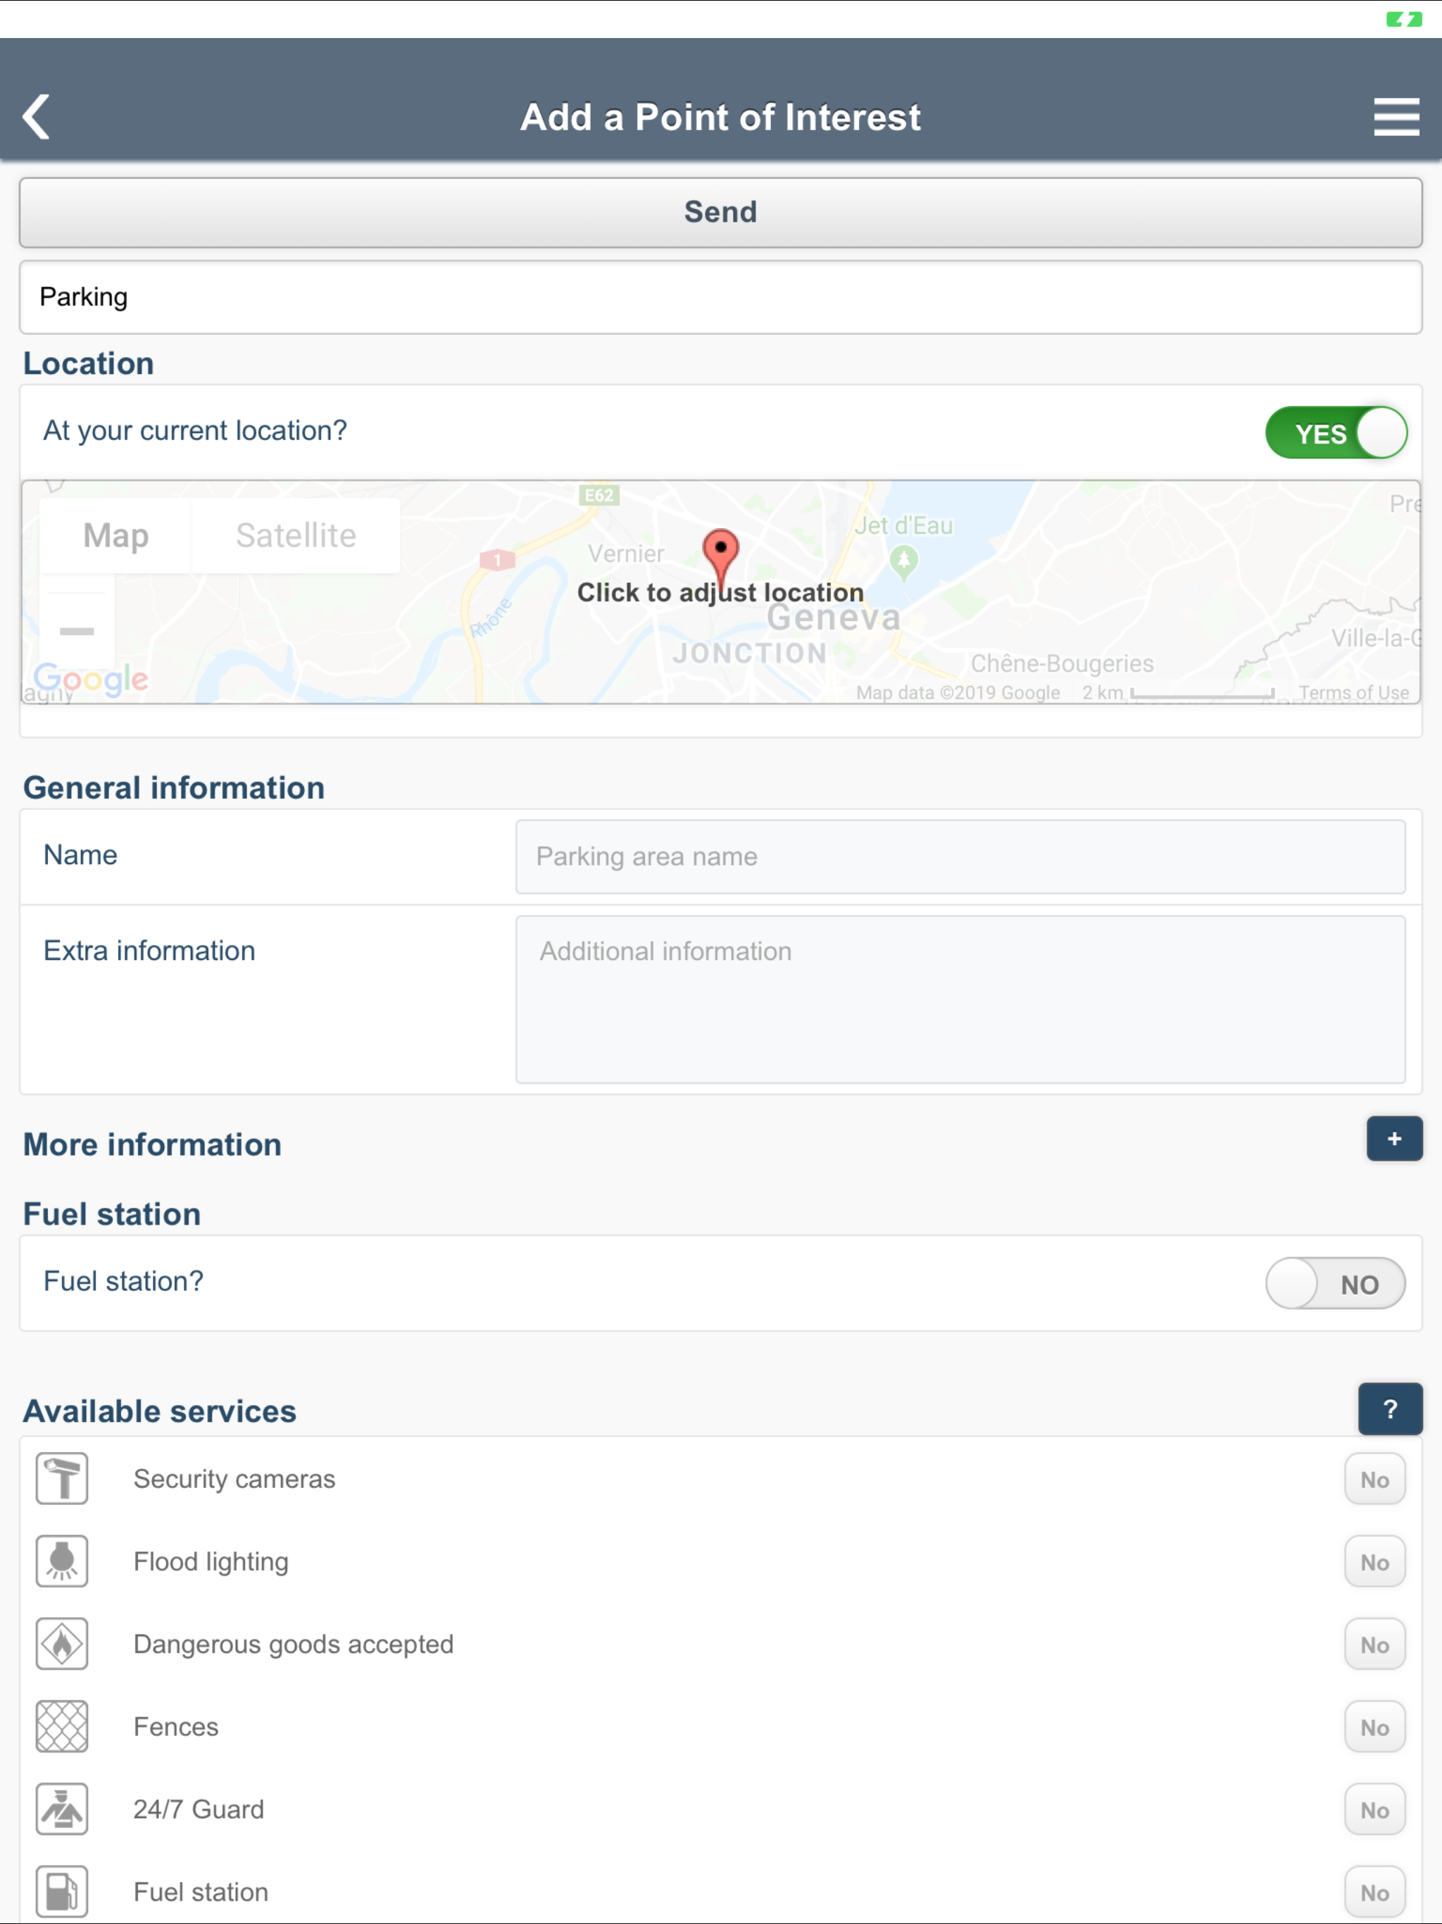Tap the Flood lighting icon
1442x1924 pixels.
tap(62, 1561)
